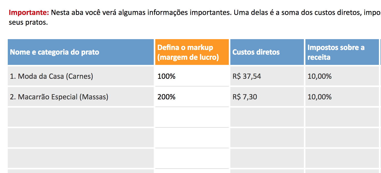
Task: Select the 10,00% tax cell for Moda da Casa
Action: [342, 76]
